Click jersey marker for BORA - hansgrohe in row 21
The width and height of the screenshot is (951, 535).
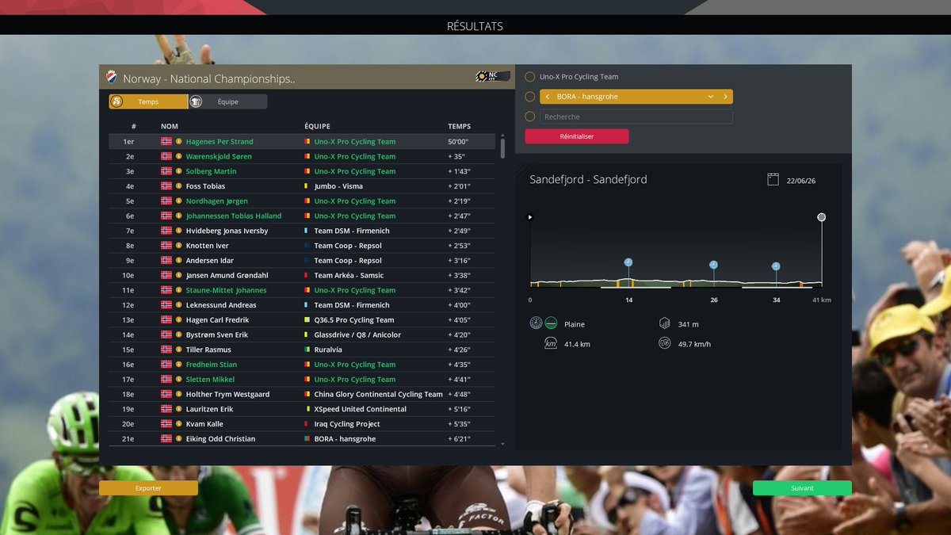[x=307, y=439]
